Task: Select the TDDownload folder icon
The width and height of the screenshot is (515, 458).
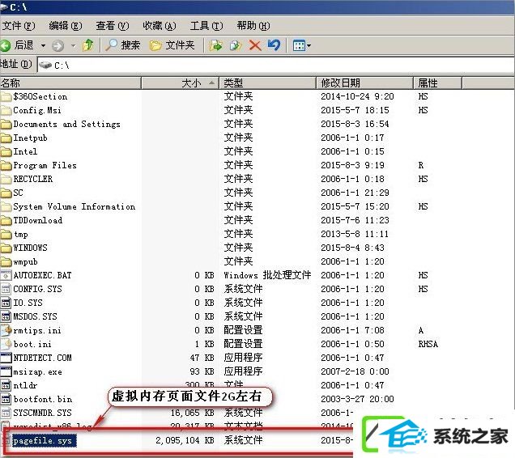Action: 6,221
